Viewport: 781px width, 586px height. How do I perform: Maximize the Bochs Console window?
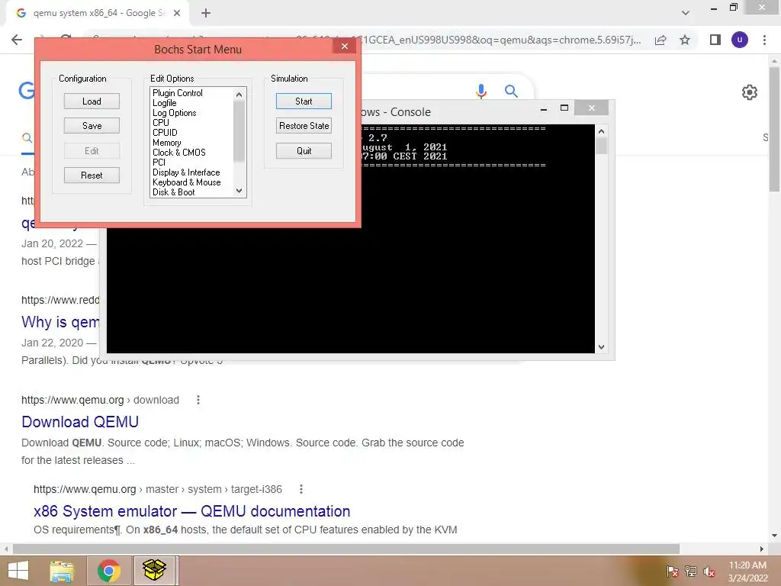pos(564,108)
